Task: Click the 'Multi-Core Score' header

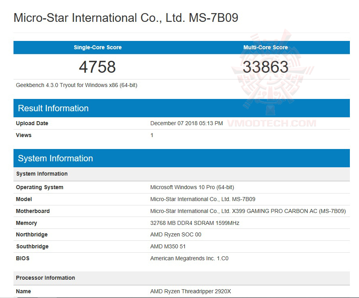Action: (266, 48)
